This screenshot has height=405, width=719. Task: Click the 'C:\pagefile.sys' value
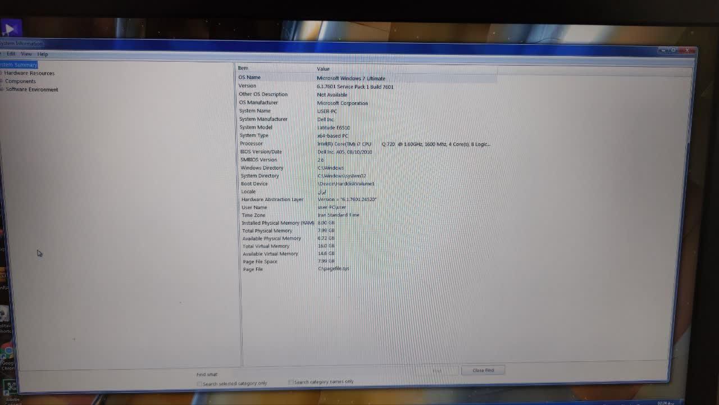[x=334, y=269]
